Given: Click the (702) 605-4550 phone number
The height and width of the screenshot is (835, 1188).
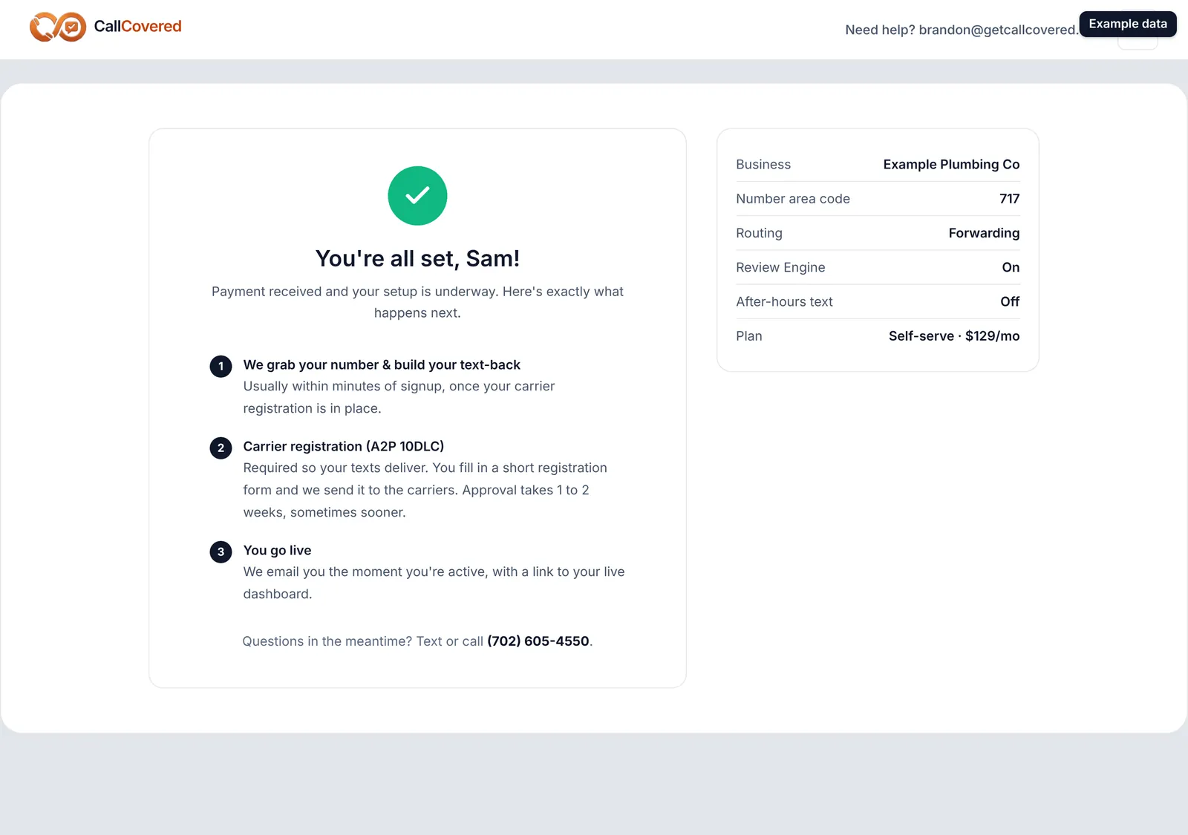Looking at the screenshot, I should click(538, 641).
